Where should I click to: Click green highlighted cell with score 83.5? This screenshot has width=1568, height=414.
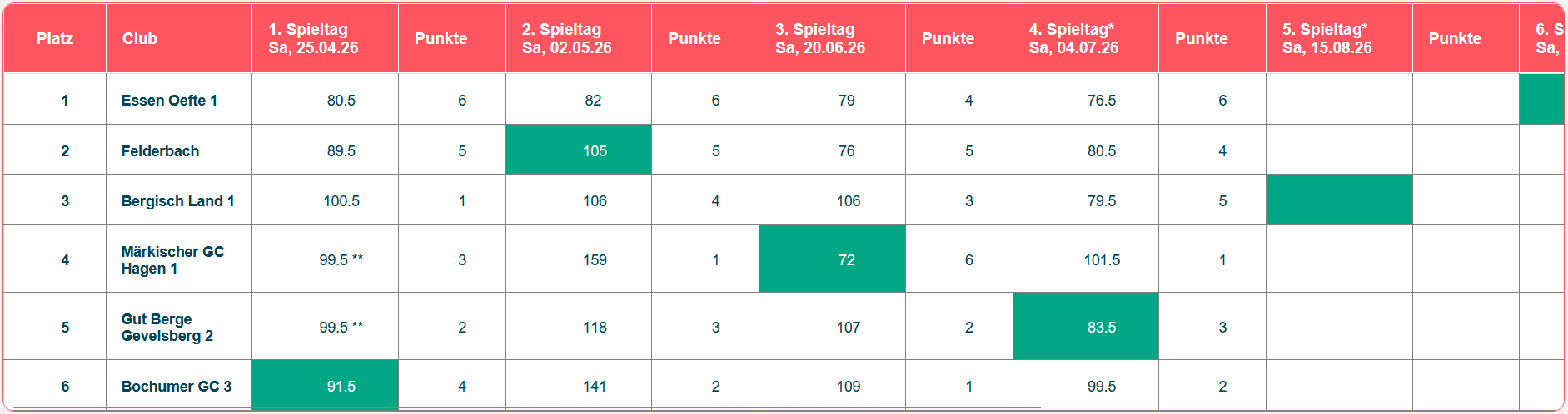pos(1086,326)
